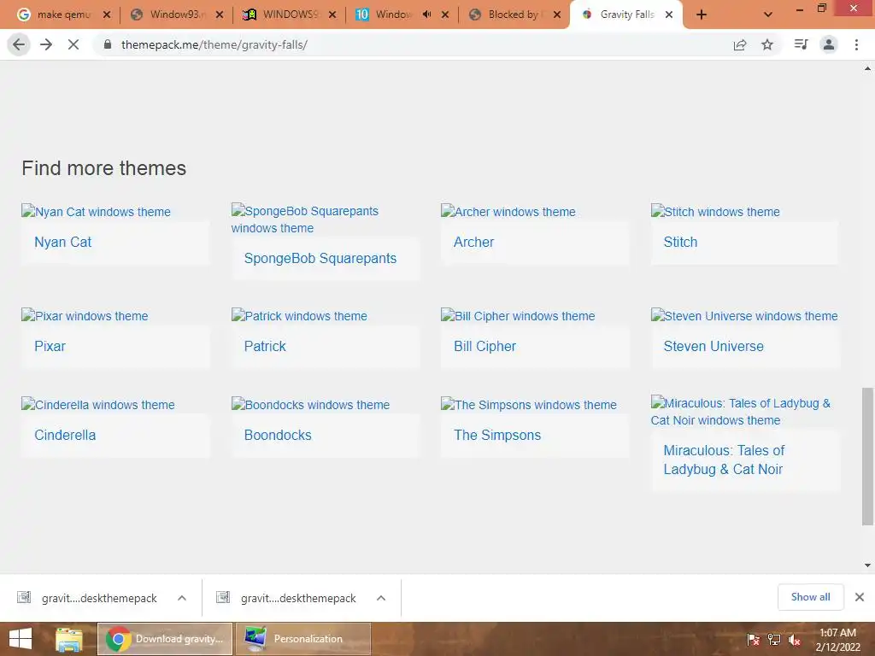875x656 pixels.
Task: Close the downloads bar
Action: pyautogui.click(x=860, y=597)
